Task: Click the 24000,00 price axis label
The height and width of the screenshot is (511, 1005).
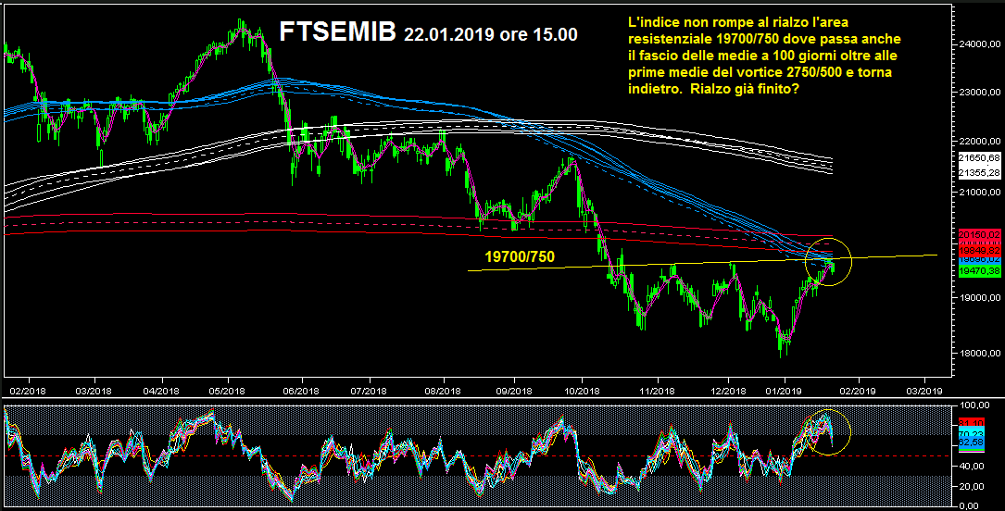Action: 979,44
